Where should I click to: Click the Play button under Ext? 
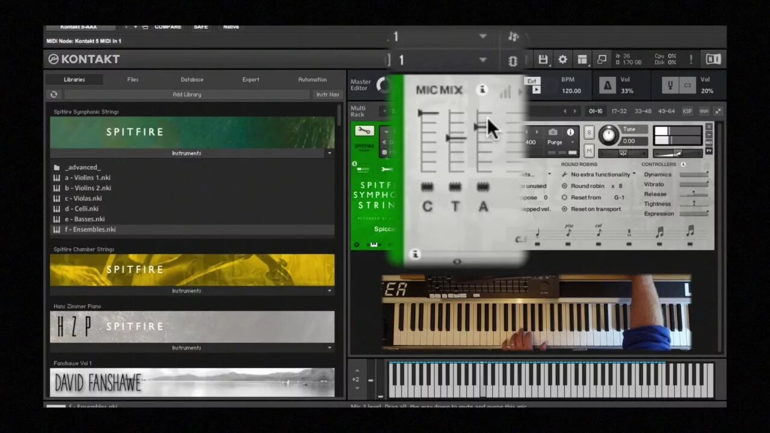536,90
